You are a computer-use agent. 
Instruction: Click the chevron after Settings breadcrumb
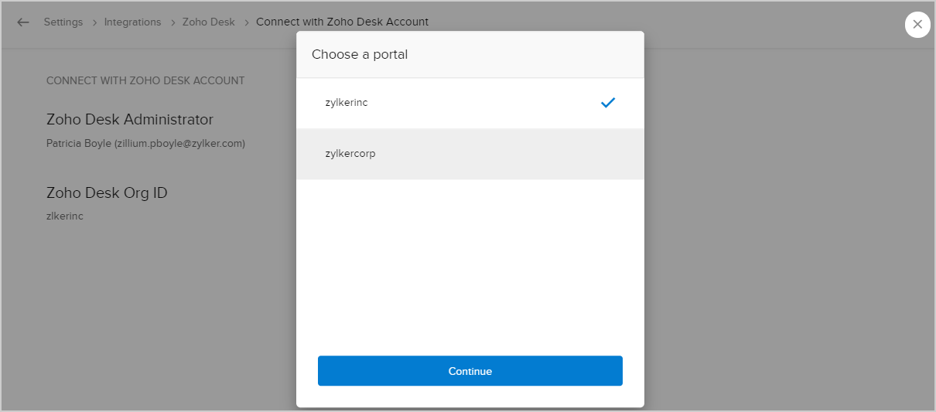pyautogui.click(x=94, y=22)
